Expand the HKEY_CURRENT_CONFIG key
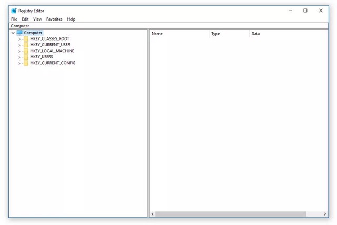The width and height of the screenshot is (337, 225). click(19, 63)
